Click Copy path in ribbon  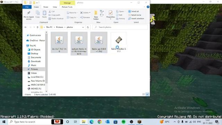(x=54, y=15)
